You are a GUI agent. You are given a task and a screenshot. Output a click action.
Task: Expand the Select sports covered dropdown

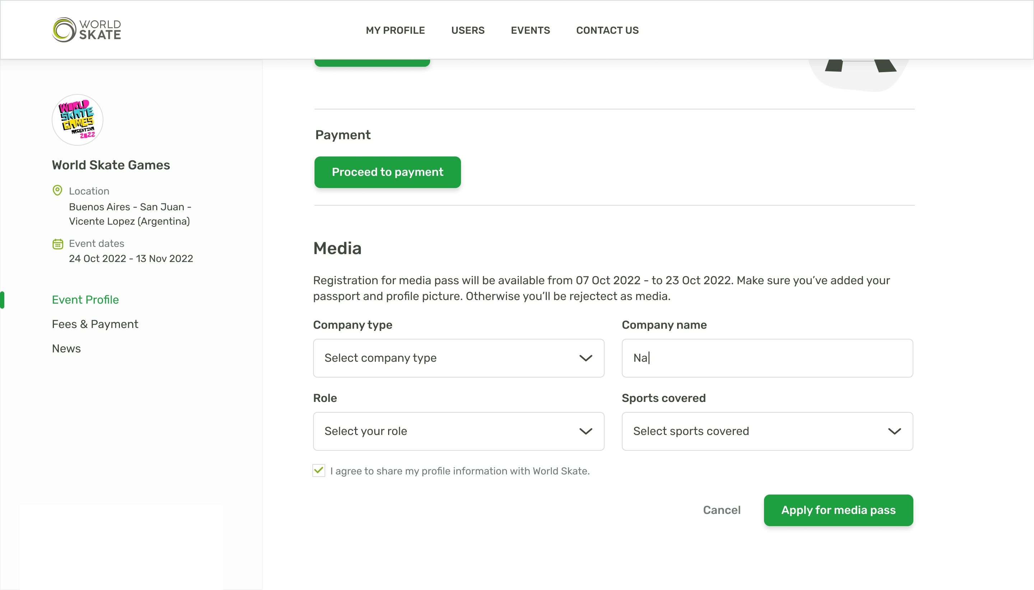click(767, 431)
